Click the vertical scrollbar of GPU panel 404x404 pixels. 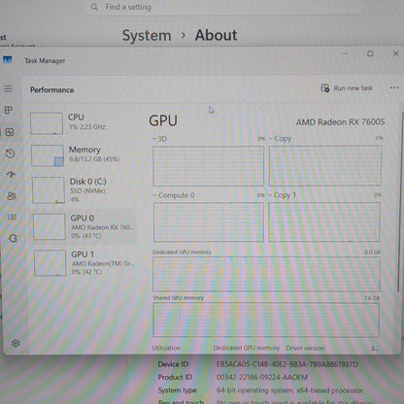pyautogui.click(x=400, y=201)
